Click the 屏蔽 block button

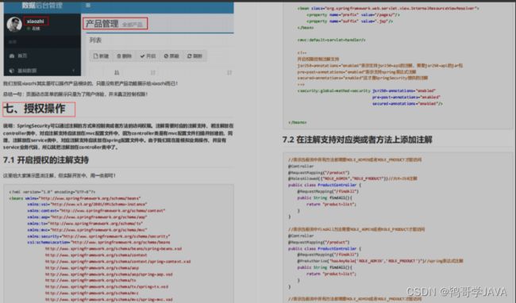171,56
